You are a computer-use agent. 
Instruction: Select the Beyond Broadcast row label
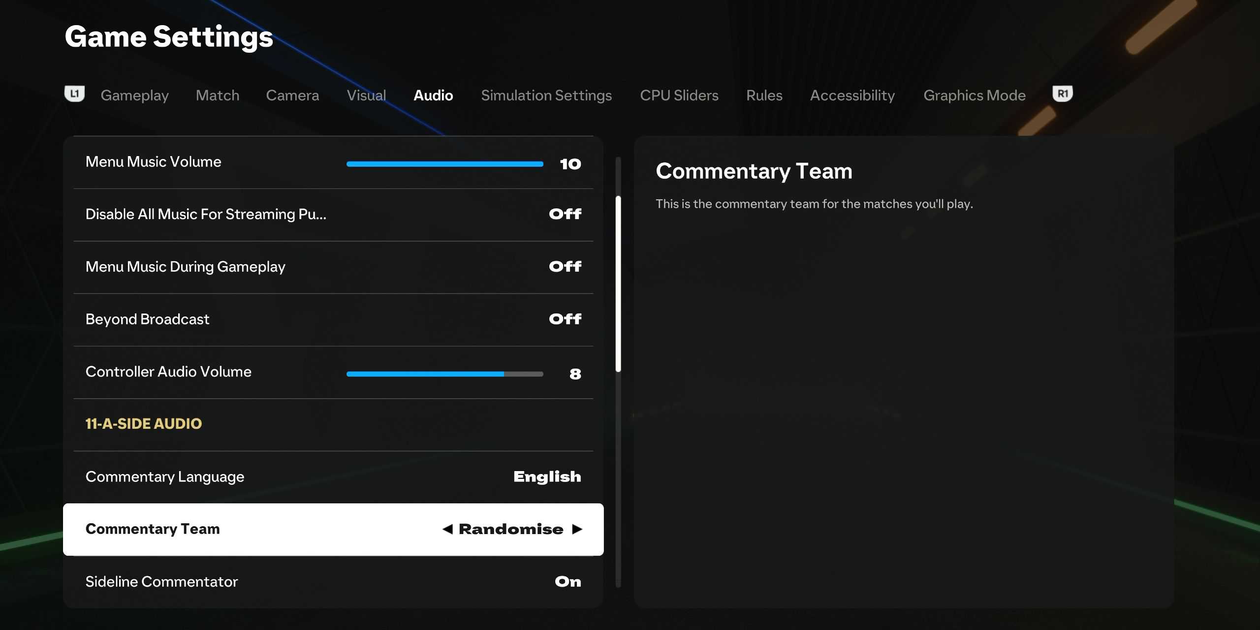pyautogui.click(x=147, y=319)
